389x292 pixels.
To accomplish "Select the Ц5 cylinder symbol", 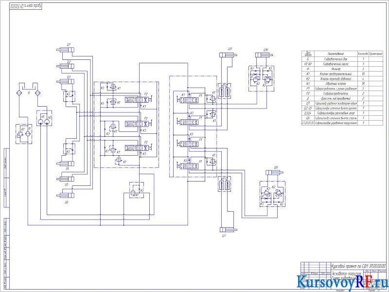I will tap(66, 179).
